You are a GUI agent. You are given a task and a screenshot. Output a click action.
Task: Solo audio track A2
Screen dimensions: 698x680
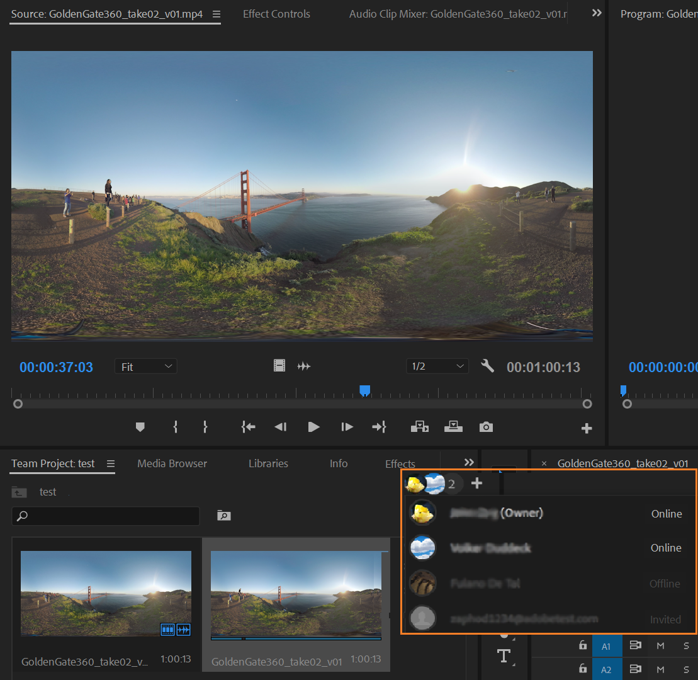(686, 669)
